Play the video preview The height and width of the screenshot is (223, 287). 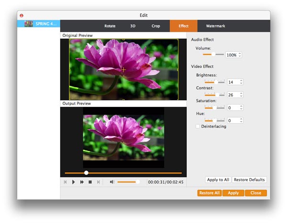click(73, 182)
